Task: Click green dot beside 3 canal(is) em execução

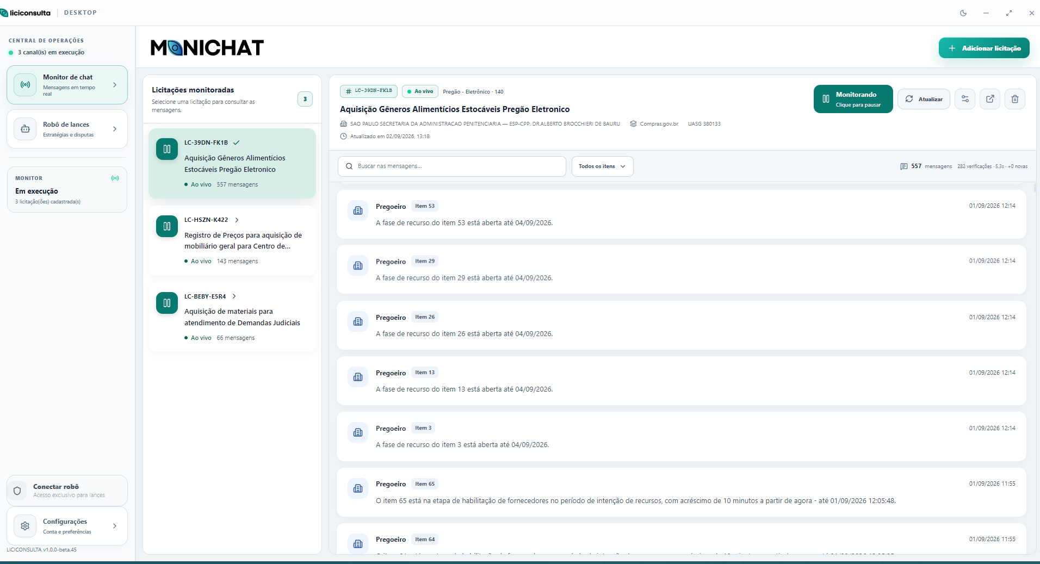Action: point(11,53)
